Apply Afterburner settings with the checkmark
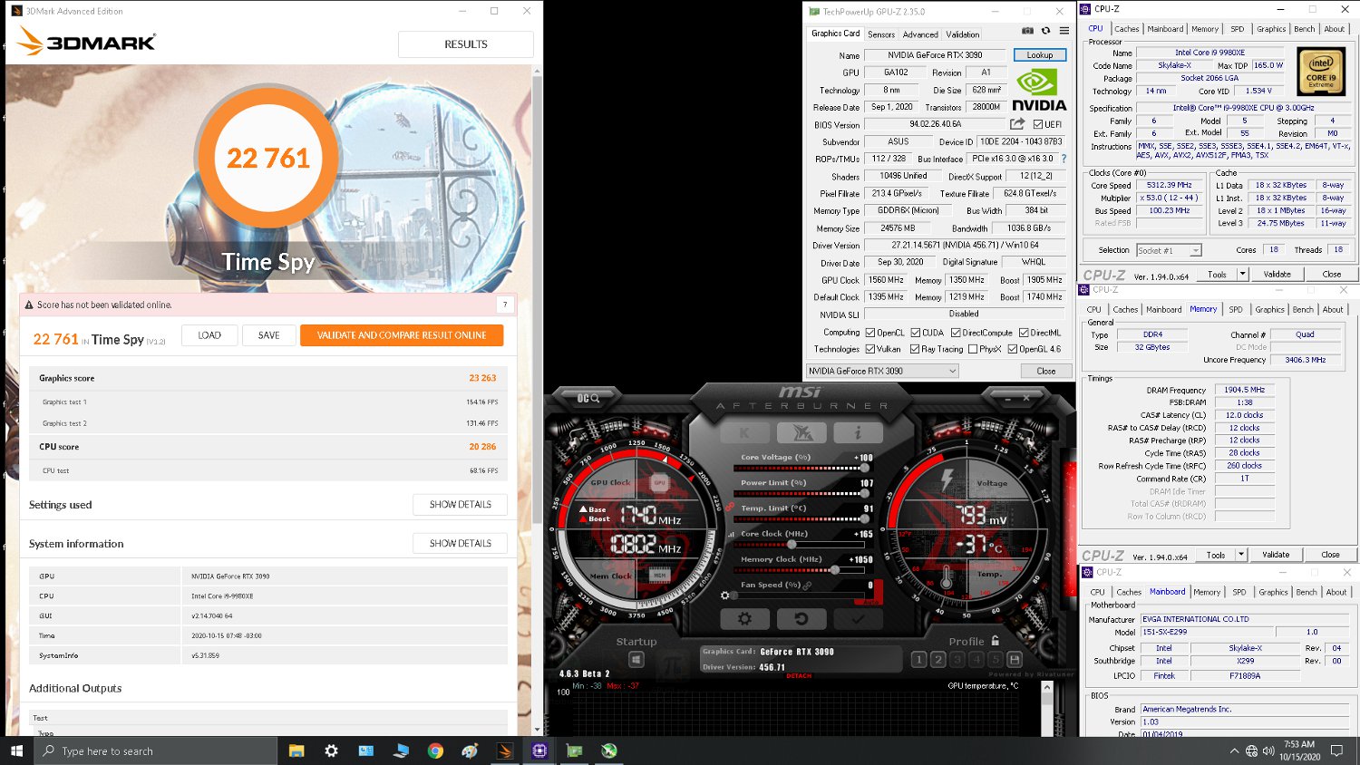The image size is (1360, 765). click(x=858, y=619)
